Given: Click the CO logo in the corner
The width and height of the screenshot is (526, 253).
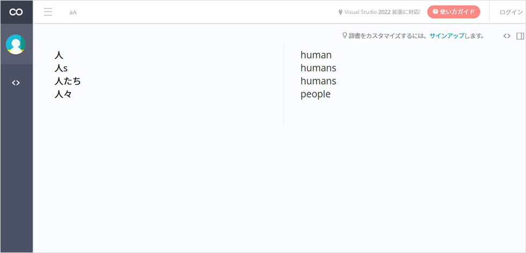Looking at the screenshot, I should (16, 12).
